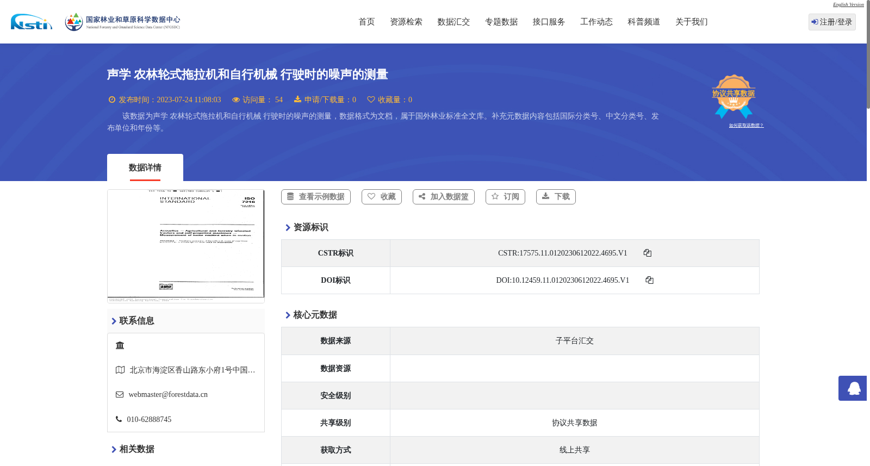
Task: Open the QQ chat floating icon
Action: coord(854,388)
